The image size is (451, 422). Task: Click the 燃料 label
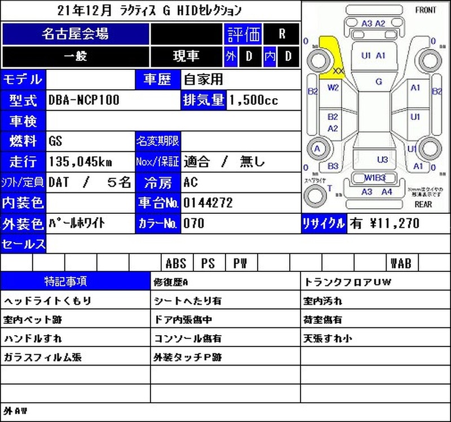click(23, 142)
